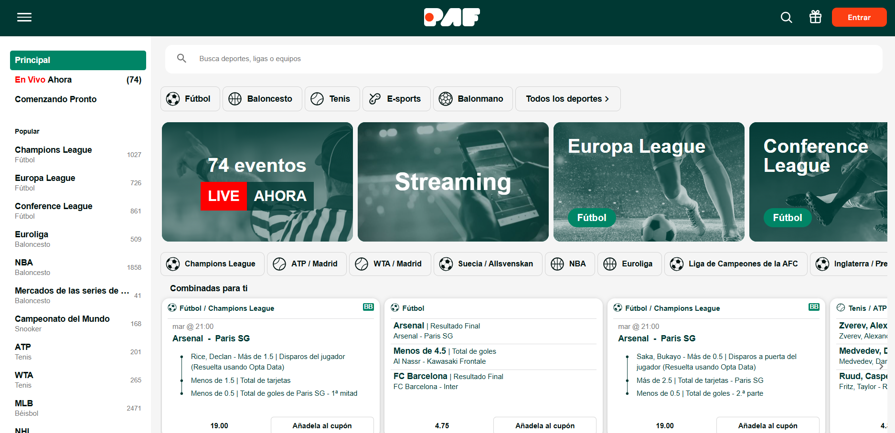Click Euroliga quick-link chip
This screenshot has width=895, height=433.
[629, 264]
